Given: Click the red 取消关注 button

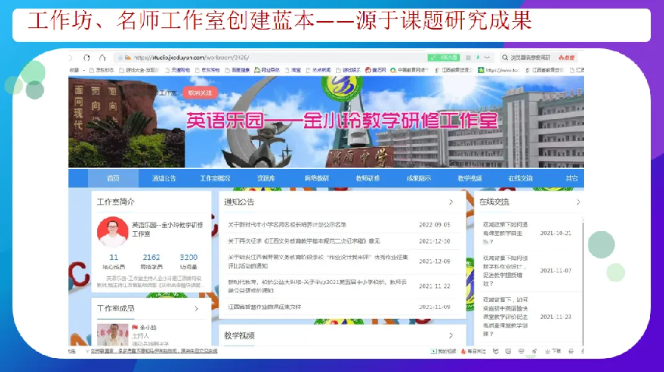Looking at the screenshot, I should pyautogui.click(x=199, y=93).
